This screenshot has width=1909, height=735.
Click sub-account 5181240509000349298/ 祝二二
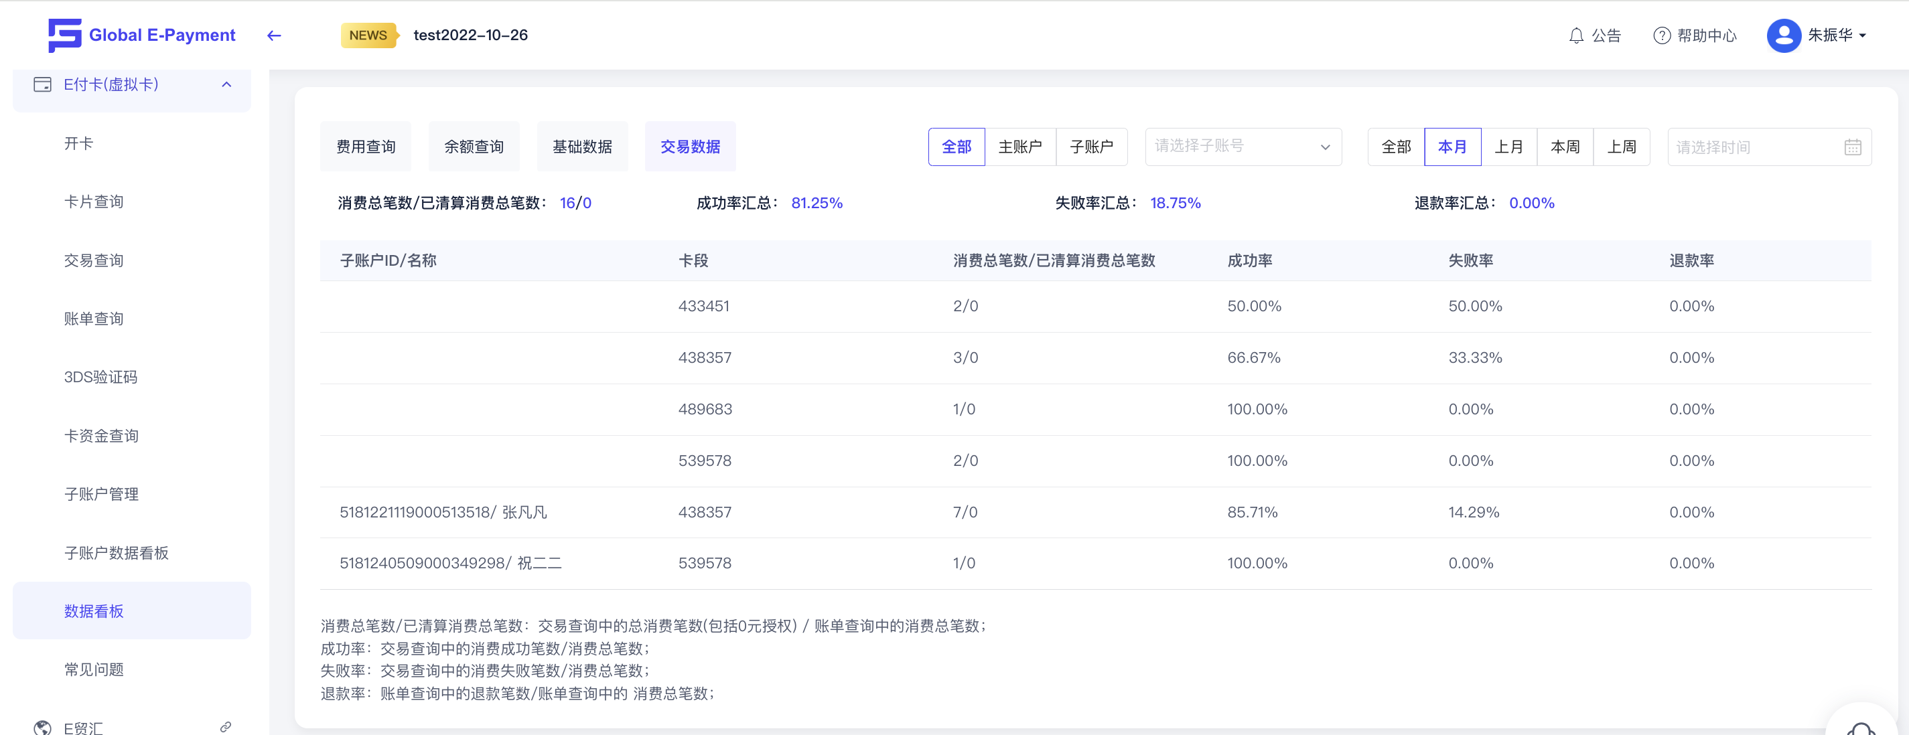[451, 563]
